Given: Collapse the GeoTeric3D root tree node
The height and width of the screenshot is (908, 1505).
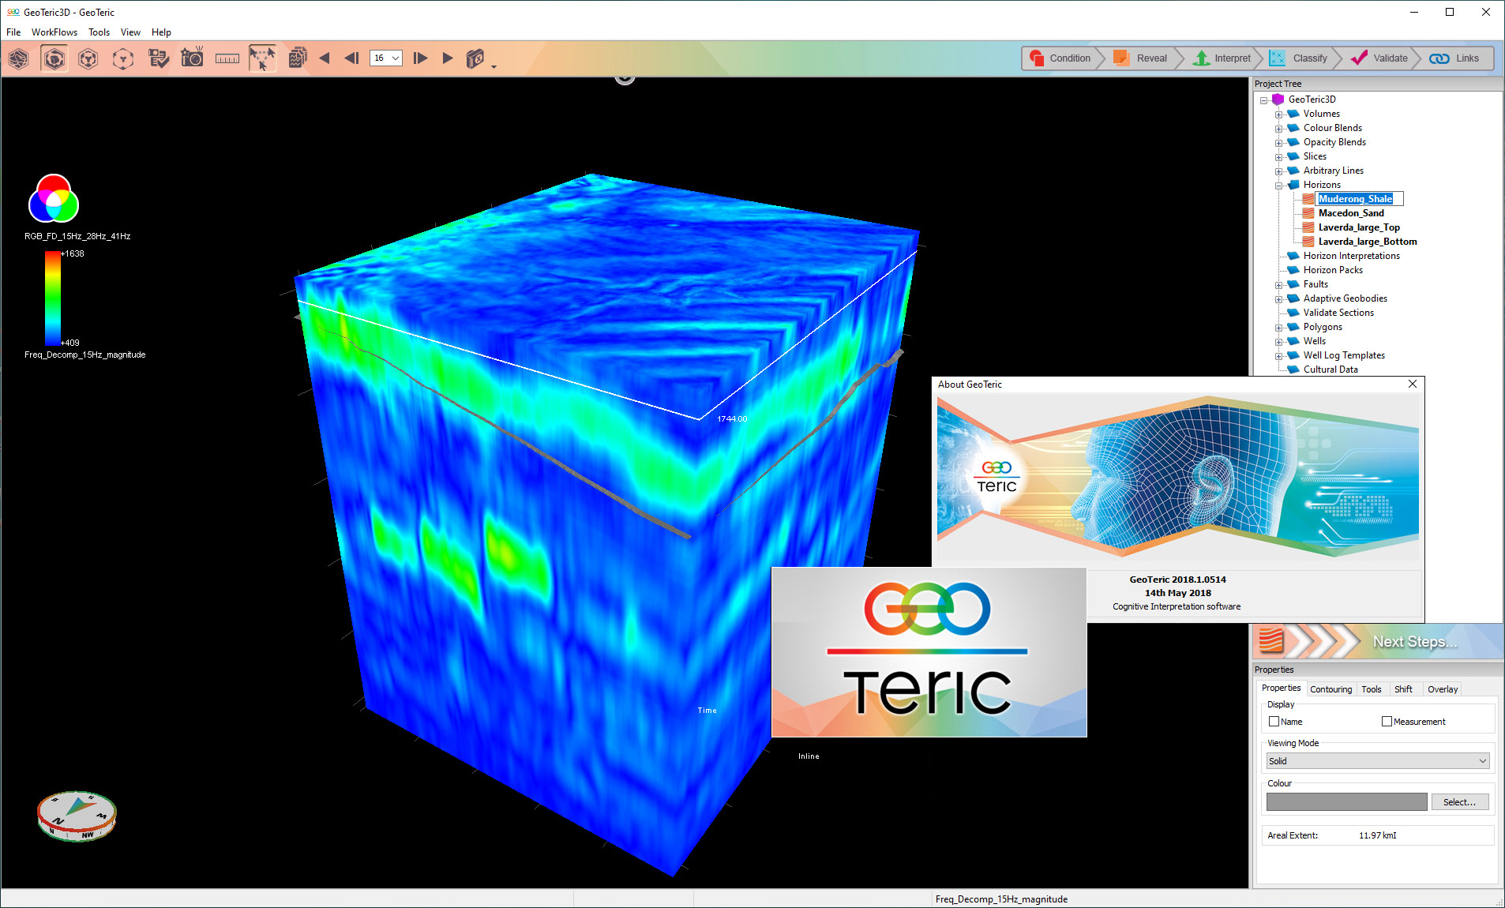Looking at the screenshot, I should [x=1263, y=100].
